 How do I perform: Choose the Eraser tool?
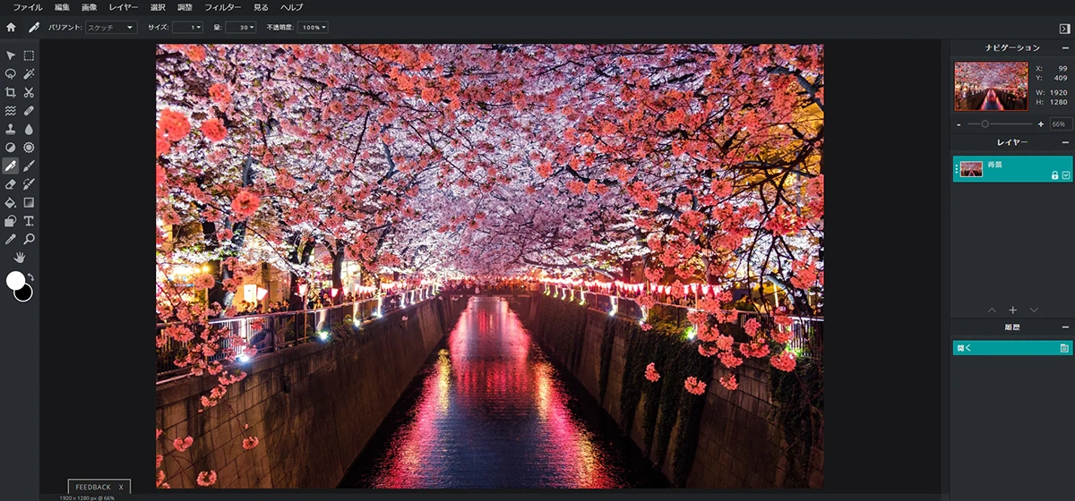coord(11,184)
